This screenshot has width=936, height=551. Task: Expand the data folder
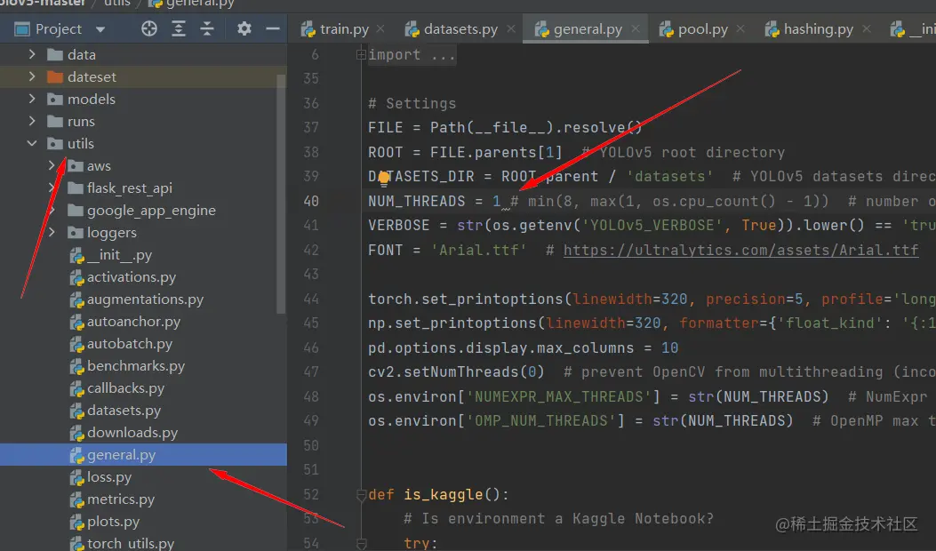[32, 54]
